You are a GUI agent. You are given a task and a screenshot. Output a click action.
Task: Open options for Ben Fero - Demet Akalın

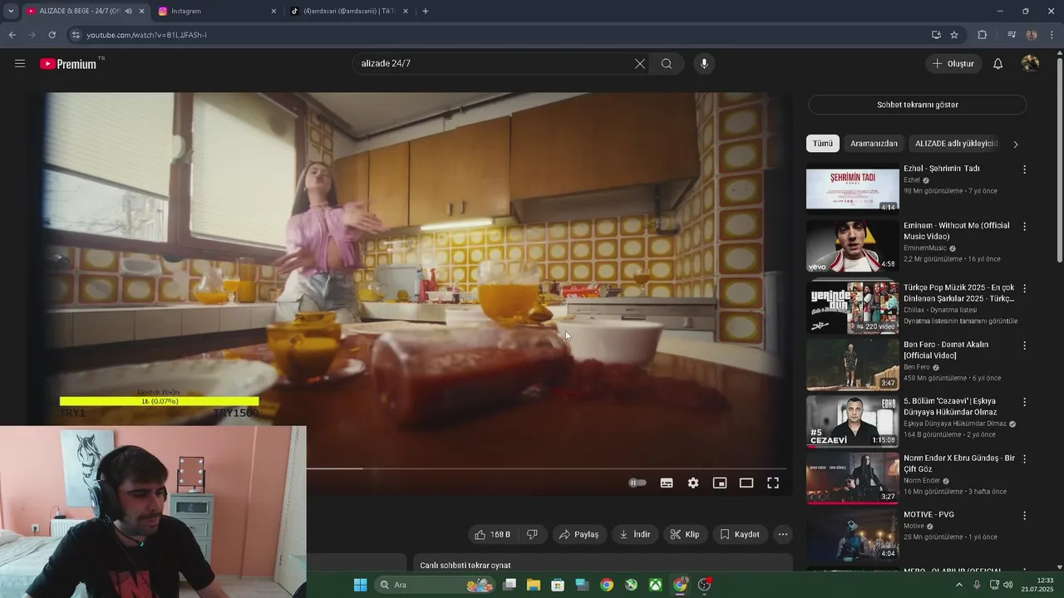(1024, 346)
